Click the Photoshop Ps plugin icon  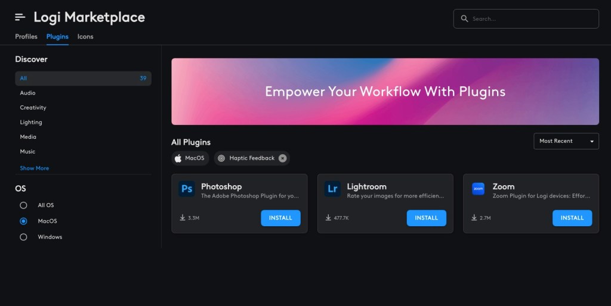coord(187,189)
